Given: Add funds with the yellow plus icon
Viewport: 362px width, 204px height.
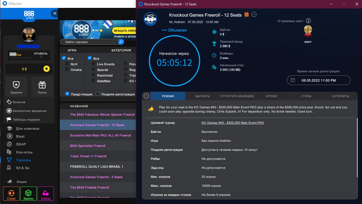Looking at the screenshot, I should click(x=47, y=69).
